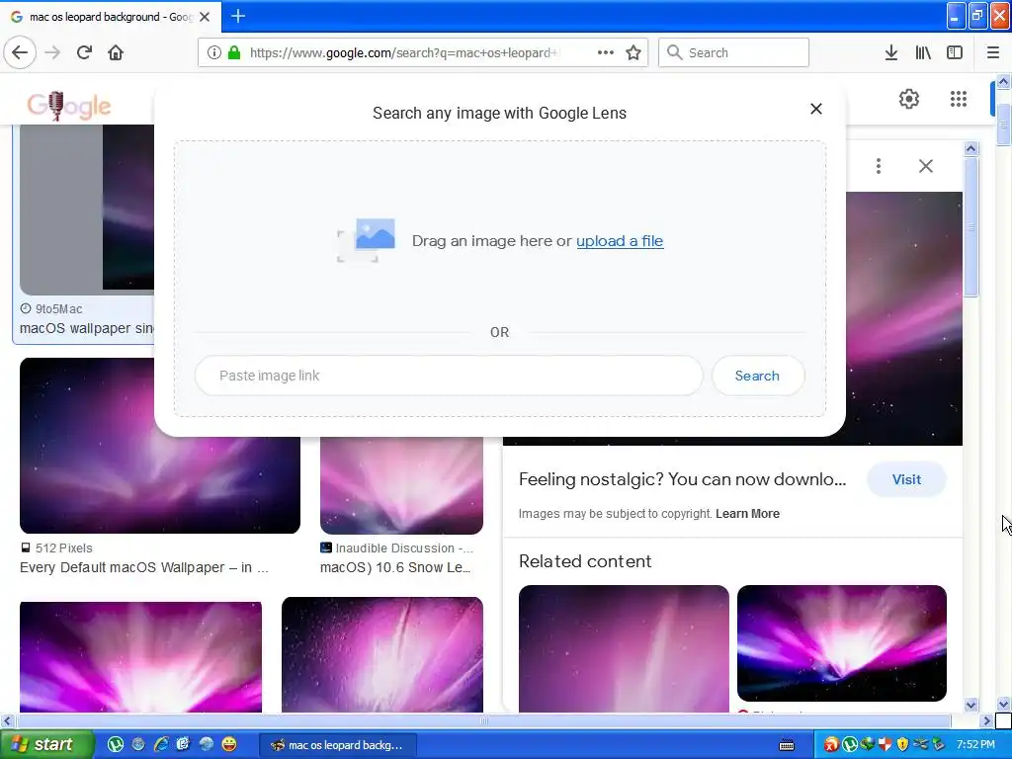Open the page actions three-dot menu
The image size is (1012, 759).
click(606, 53)
